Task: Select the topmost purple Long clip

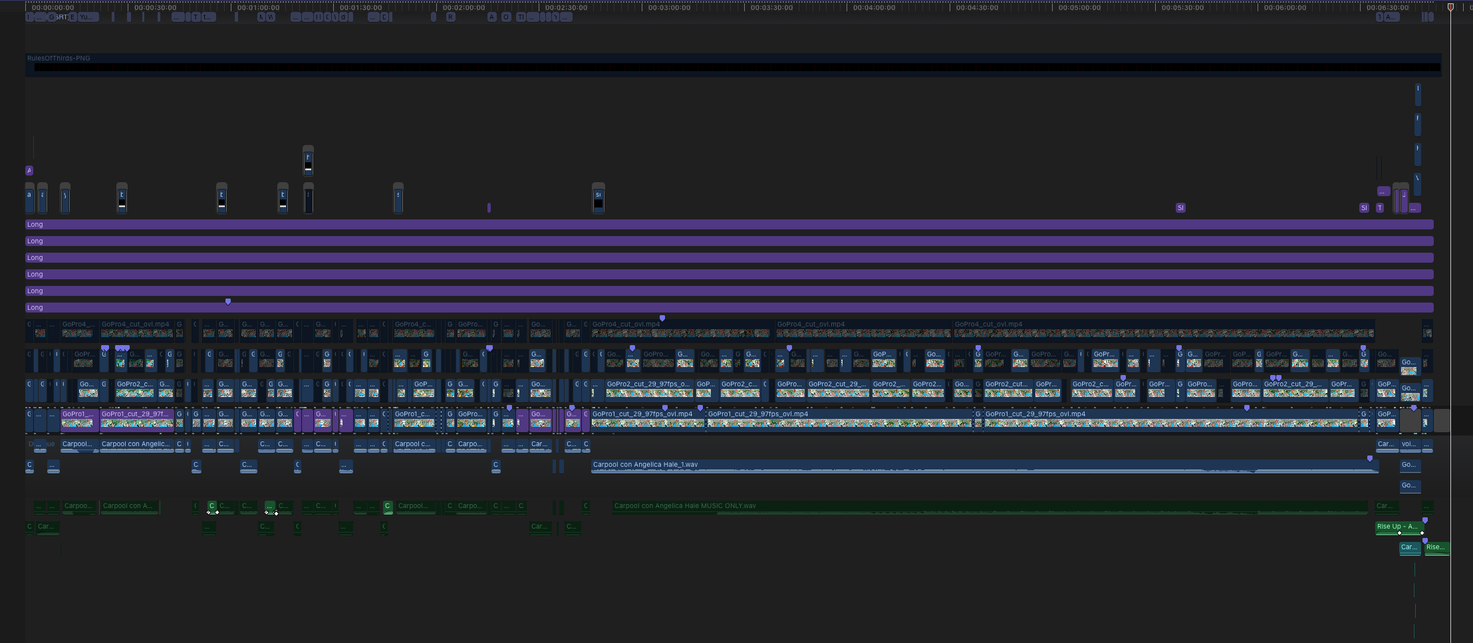Action: (x=729, y=225)
